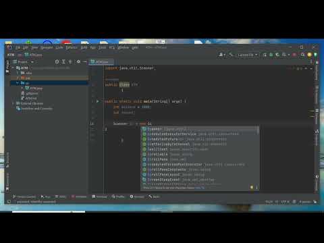Click the Build project hammer icon
The height and width of the screenshot is (243, 324).
tap(231, 55)
